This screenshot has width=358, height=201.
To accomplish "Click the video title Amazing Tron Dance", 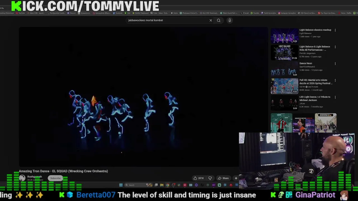I will [63, 171].
